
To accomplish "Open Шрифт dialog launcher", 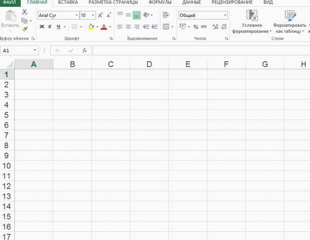I will coord(111,39).
